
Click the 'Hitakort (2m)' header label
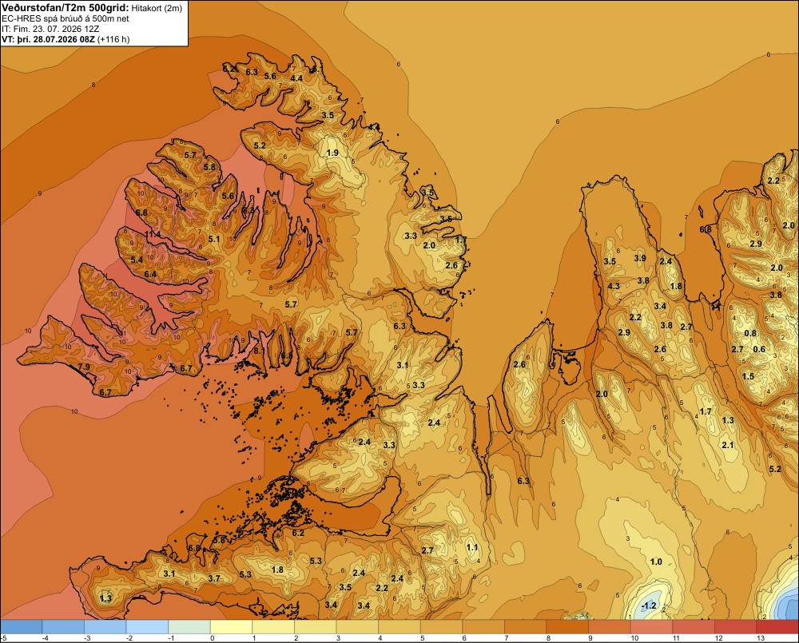157,8
